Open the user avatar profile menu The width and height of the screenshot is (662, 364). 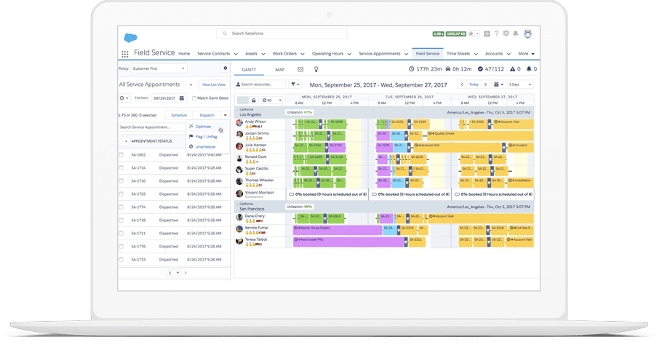point(527,33)
